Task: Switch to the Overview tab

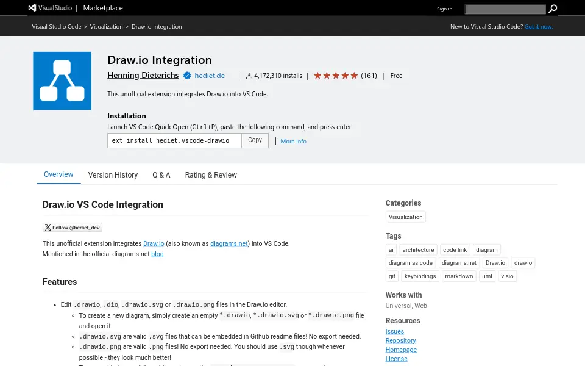Action: click(58, 174)
